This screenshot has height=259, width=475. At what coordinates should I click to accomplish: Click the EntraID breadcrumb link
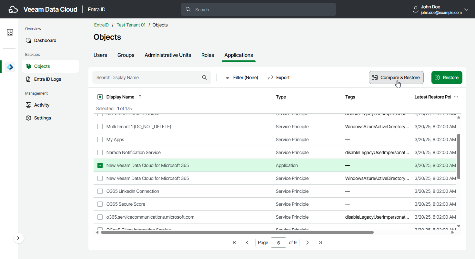coord(101,25)
